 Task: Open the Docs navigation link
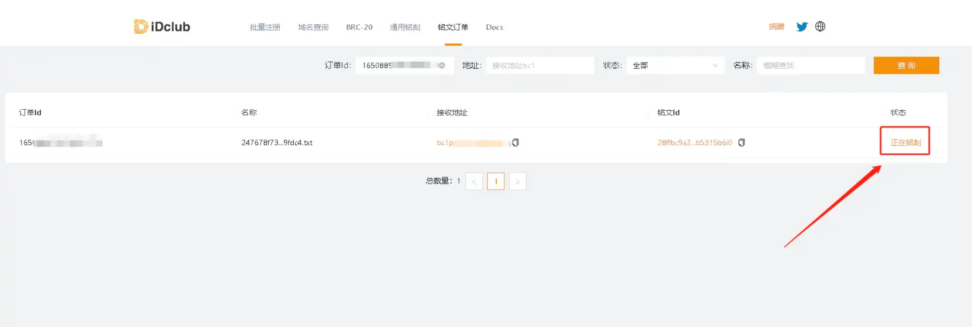(x=494, y=27)
